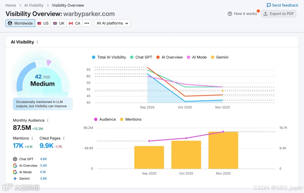Click the UK flag icon
The width and height of the screenshot is (304, 193).
(x=55, y=23)
